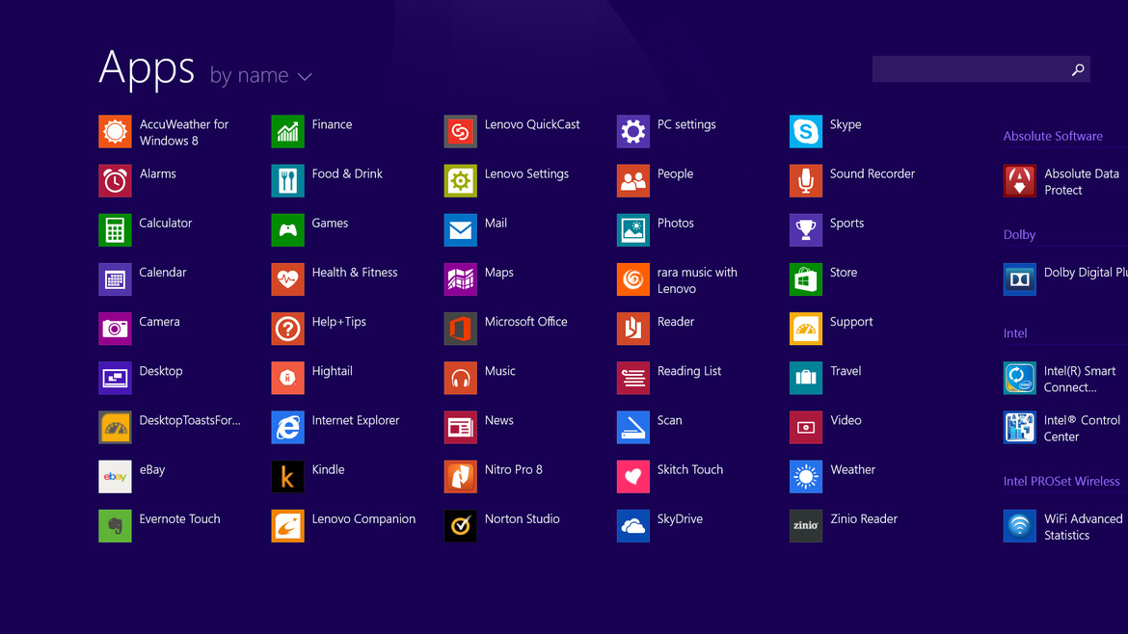Click the magnifying glass search button

1078,69
